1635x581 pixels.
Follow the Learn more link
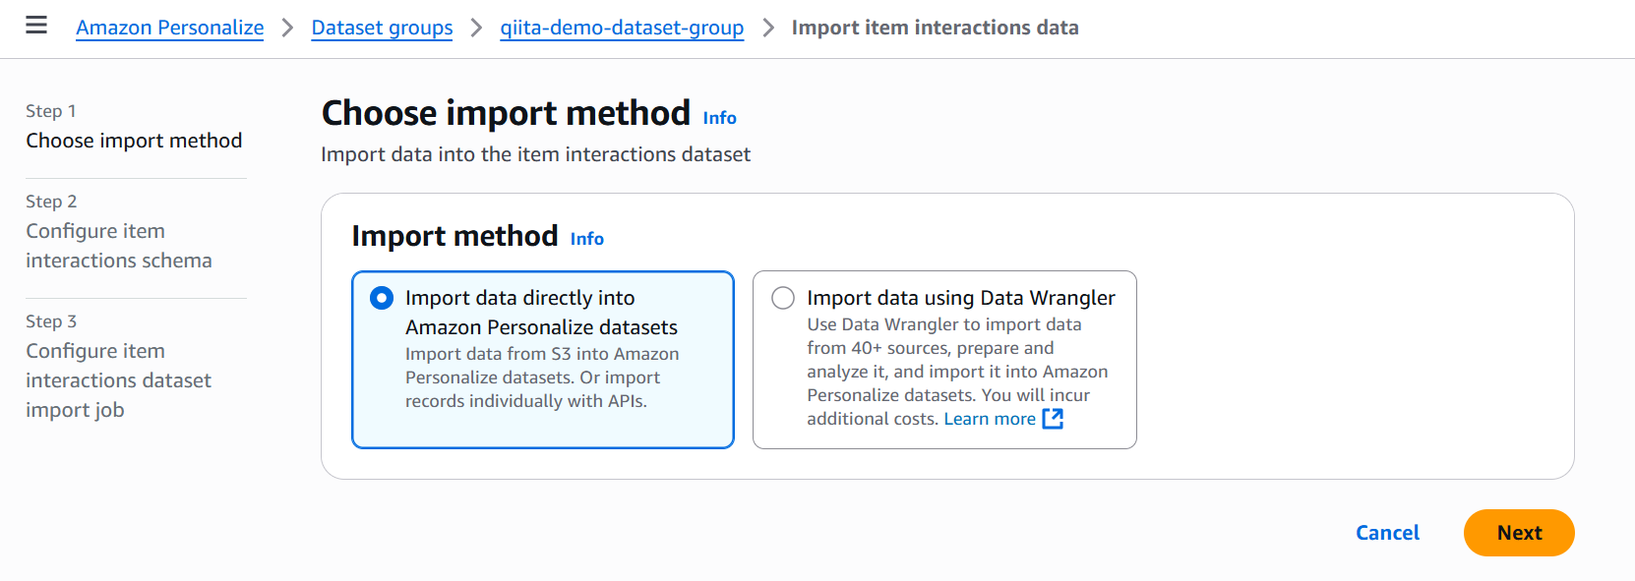tap(989, 419)
